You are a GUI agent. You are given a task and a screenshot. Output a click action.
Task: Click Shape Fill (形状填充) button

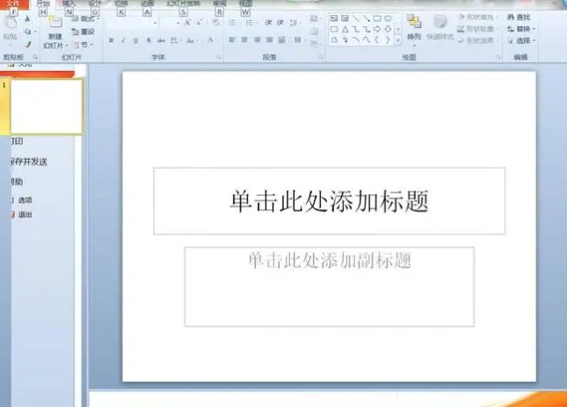(477, 17)
